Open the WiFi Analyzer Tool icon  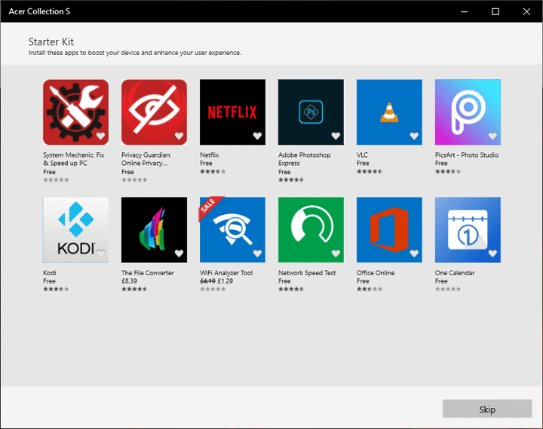[233, 230]
